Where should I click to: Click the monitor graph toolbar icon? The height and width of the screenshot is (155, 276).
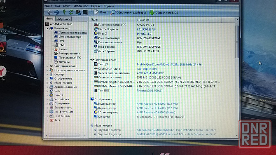85,12
